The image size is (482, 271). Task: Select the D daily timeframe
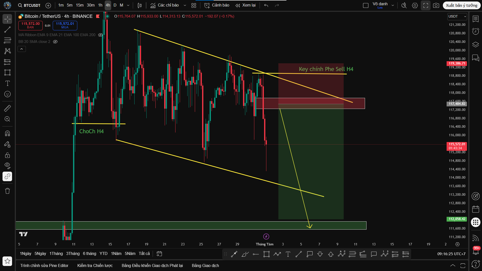click(x=115, y=5)
